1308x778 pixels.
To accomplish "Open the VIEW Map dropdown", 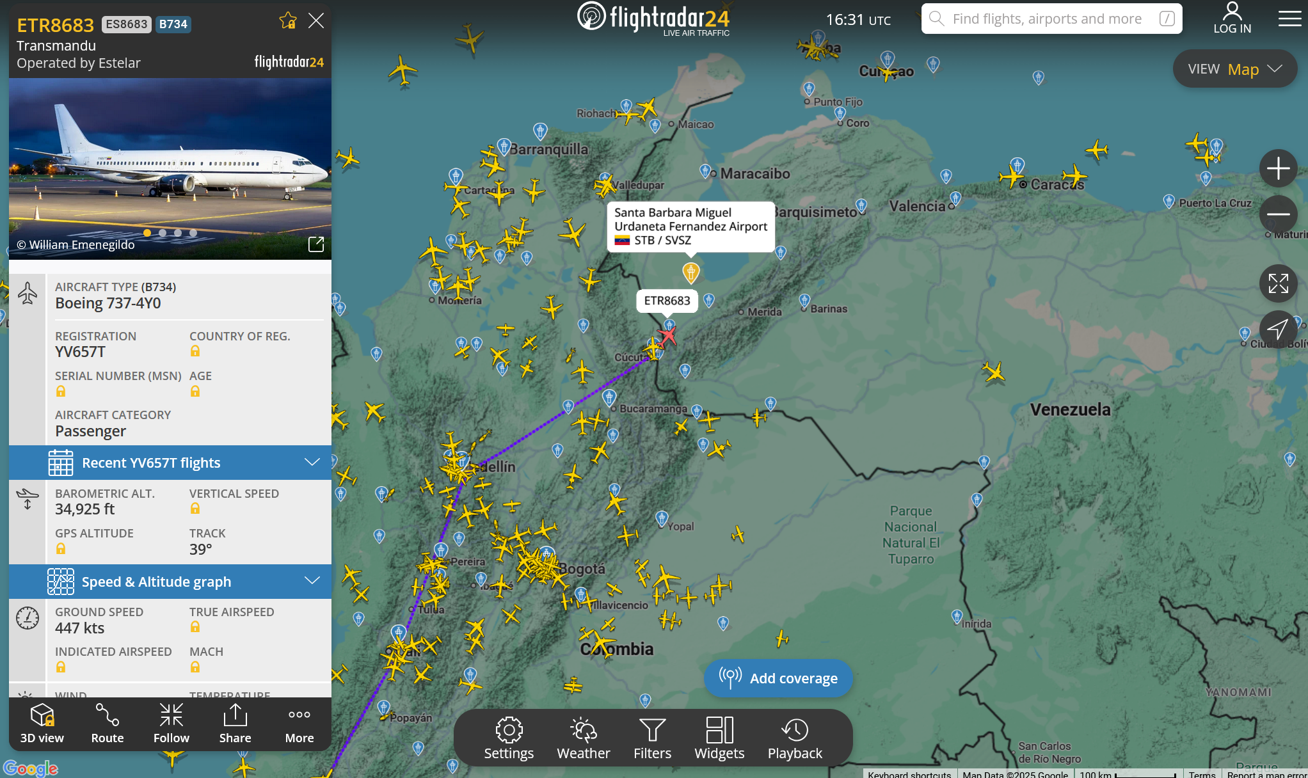I will [1234, 69].
